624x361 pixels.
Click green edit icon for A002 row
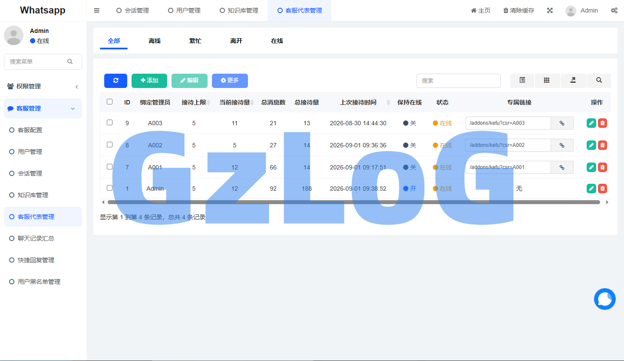(591, 145)
